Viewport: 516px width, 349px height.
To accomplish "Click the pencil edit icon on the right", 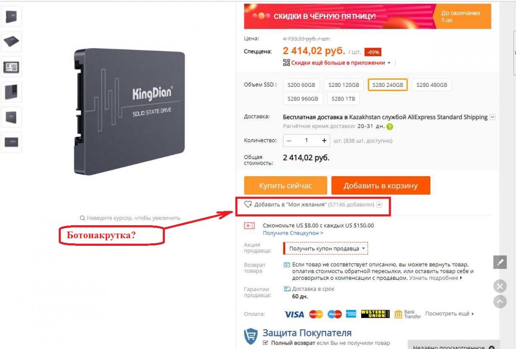I will (500, 262).
